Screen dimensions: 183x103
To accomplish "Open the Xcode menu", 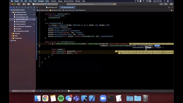I will click(x=17, y=1).
